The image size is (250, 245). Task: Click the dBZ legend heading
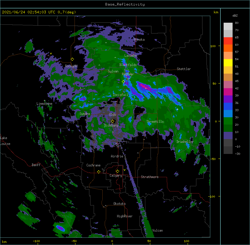tap(235, 15)
